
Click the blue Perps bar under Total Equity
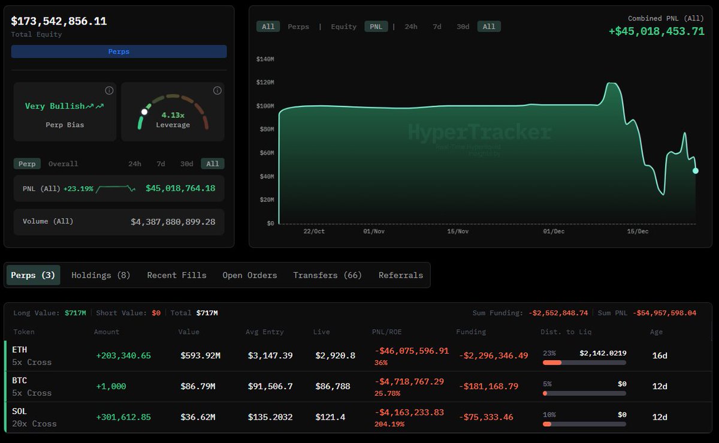[x=119, y=52]
